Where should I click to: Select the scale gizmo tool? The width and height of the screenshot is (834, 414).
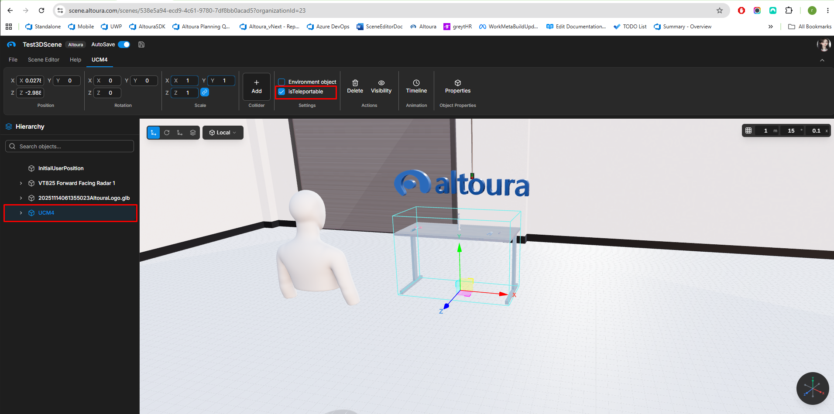[x=180, y=133]
